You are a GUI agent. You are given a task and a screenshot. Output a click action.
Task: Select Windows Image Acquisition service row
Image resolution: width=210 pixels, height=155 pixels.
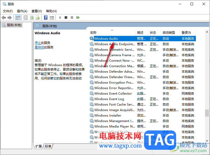click(143, 110)
